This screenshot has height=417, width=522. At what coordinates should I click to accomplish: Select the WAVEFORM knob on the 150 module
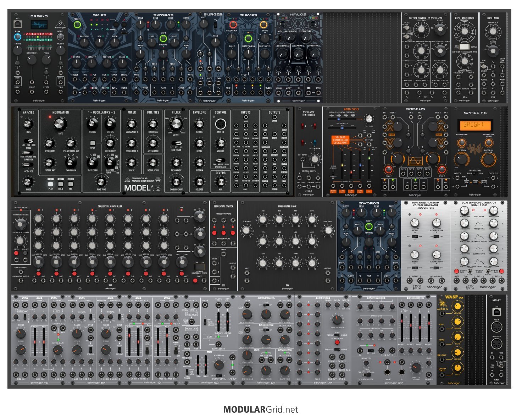click(x=219, y=364)
